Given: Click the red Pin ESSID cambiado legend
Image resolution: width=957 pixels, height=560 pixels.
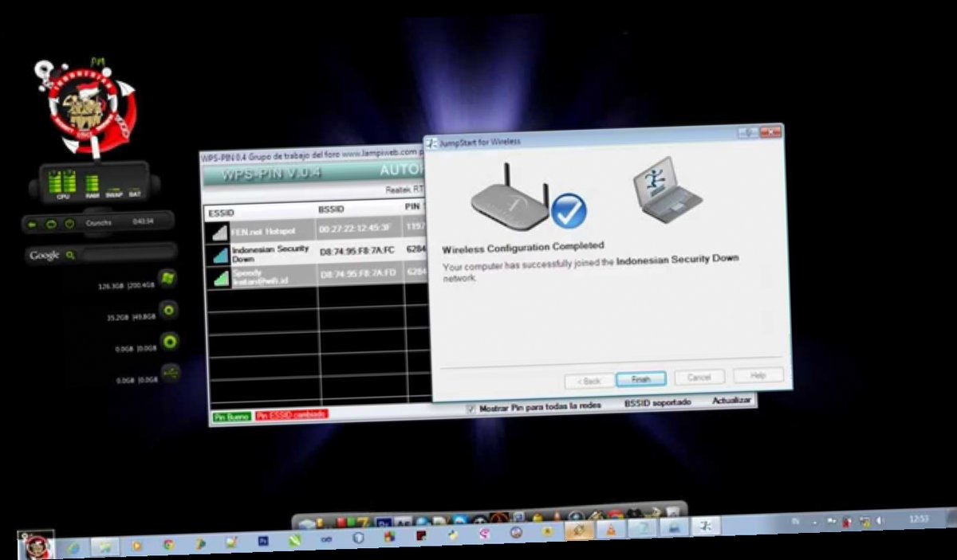Looking at the screenshot, I should pyautogui.click(x=291, y=415).
